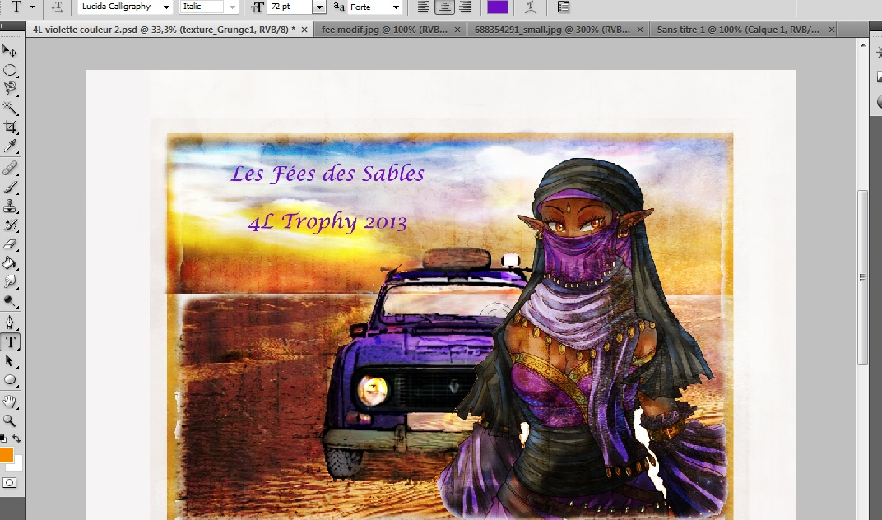Select the Move tool

(11, 51)
